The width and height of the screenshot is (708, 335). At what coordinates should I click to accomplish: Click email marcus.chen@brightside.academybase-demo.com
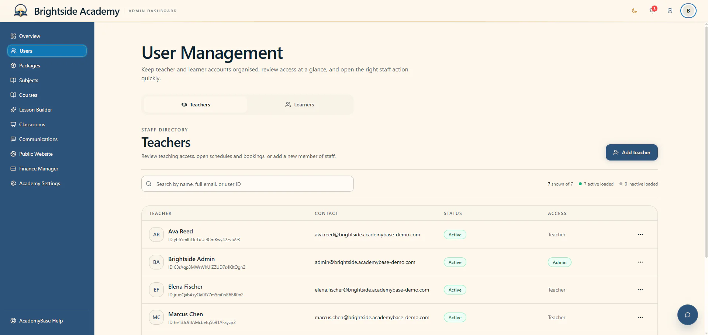372,317
